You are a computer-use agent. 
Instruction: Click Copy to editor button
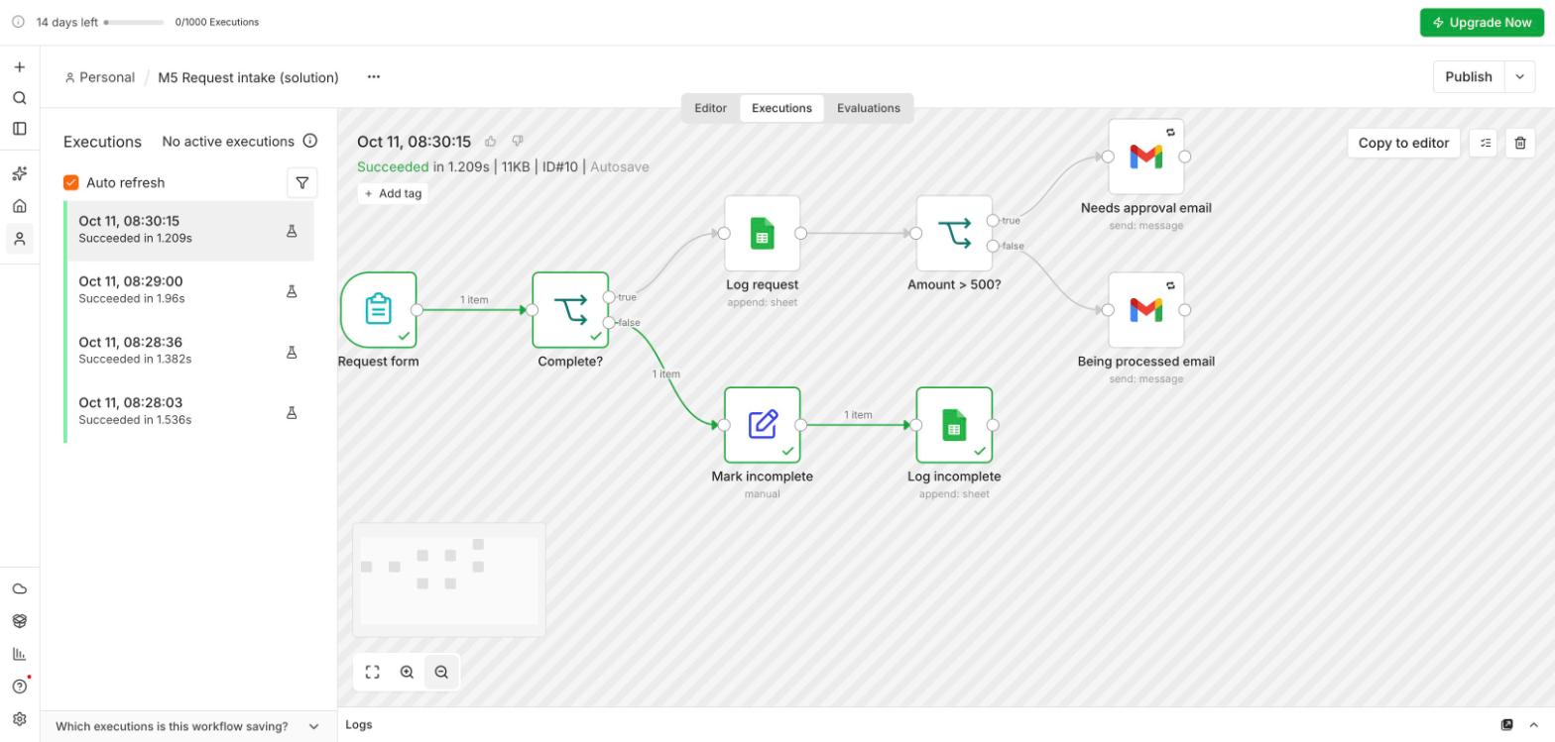point(1403,143)
